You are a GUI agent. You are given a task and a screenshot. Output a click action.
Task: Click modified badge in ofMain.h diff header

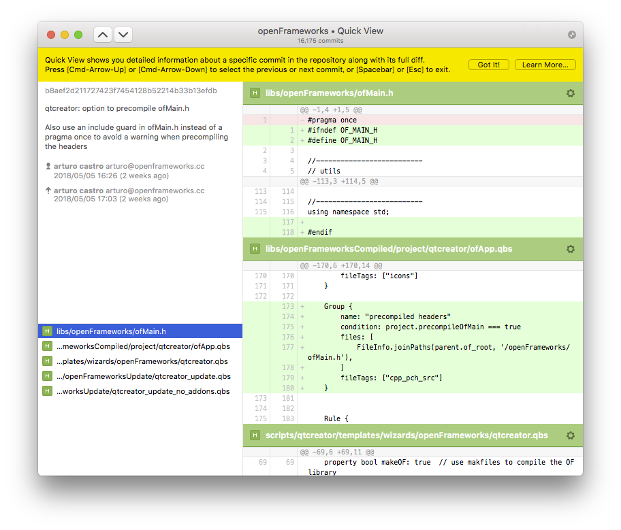pyautogui.click(x=254, y=93)
